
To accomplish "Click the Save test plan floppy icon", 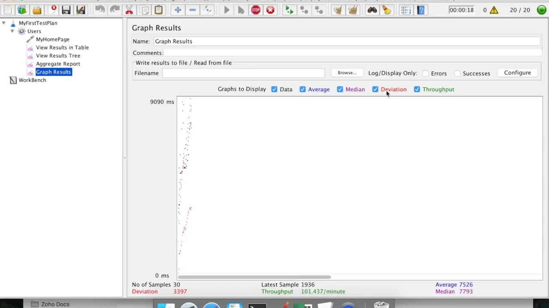I will (66, 10).
